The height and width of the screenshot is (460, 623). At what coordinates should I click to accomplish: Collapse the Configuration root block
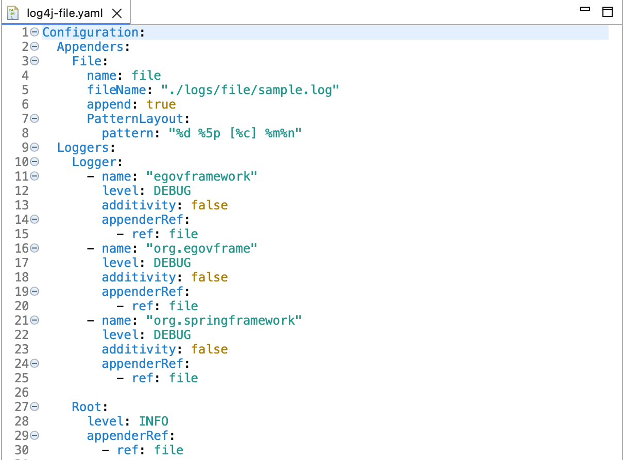33,32
